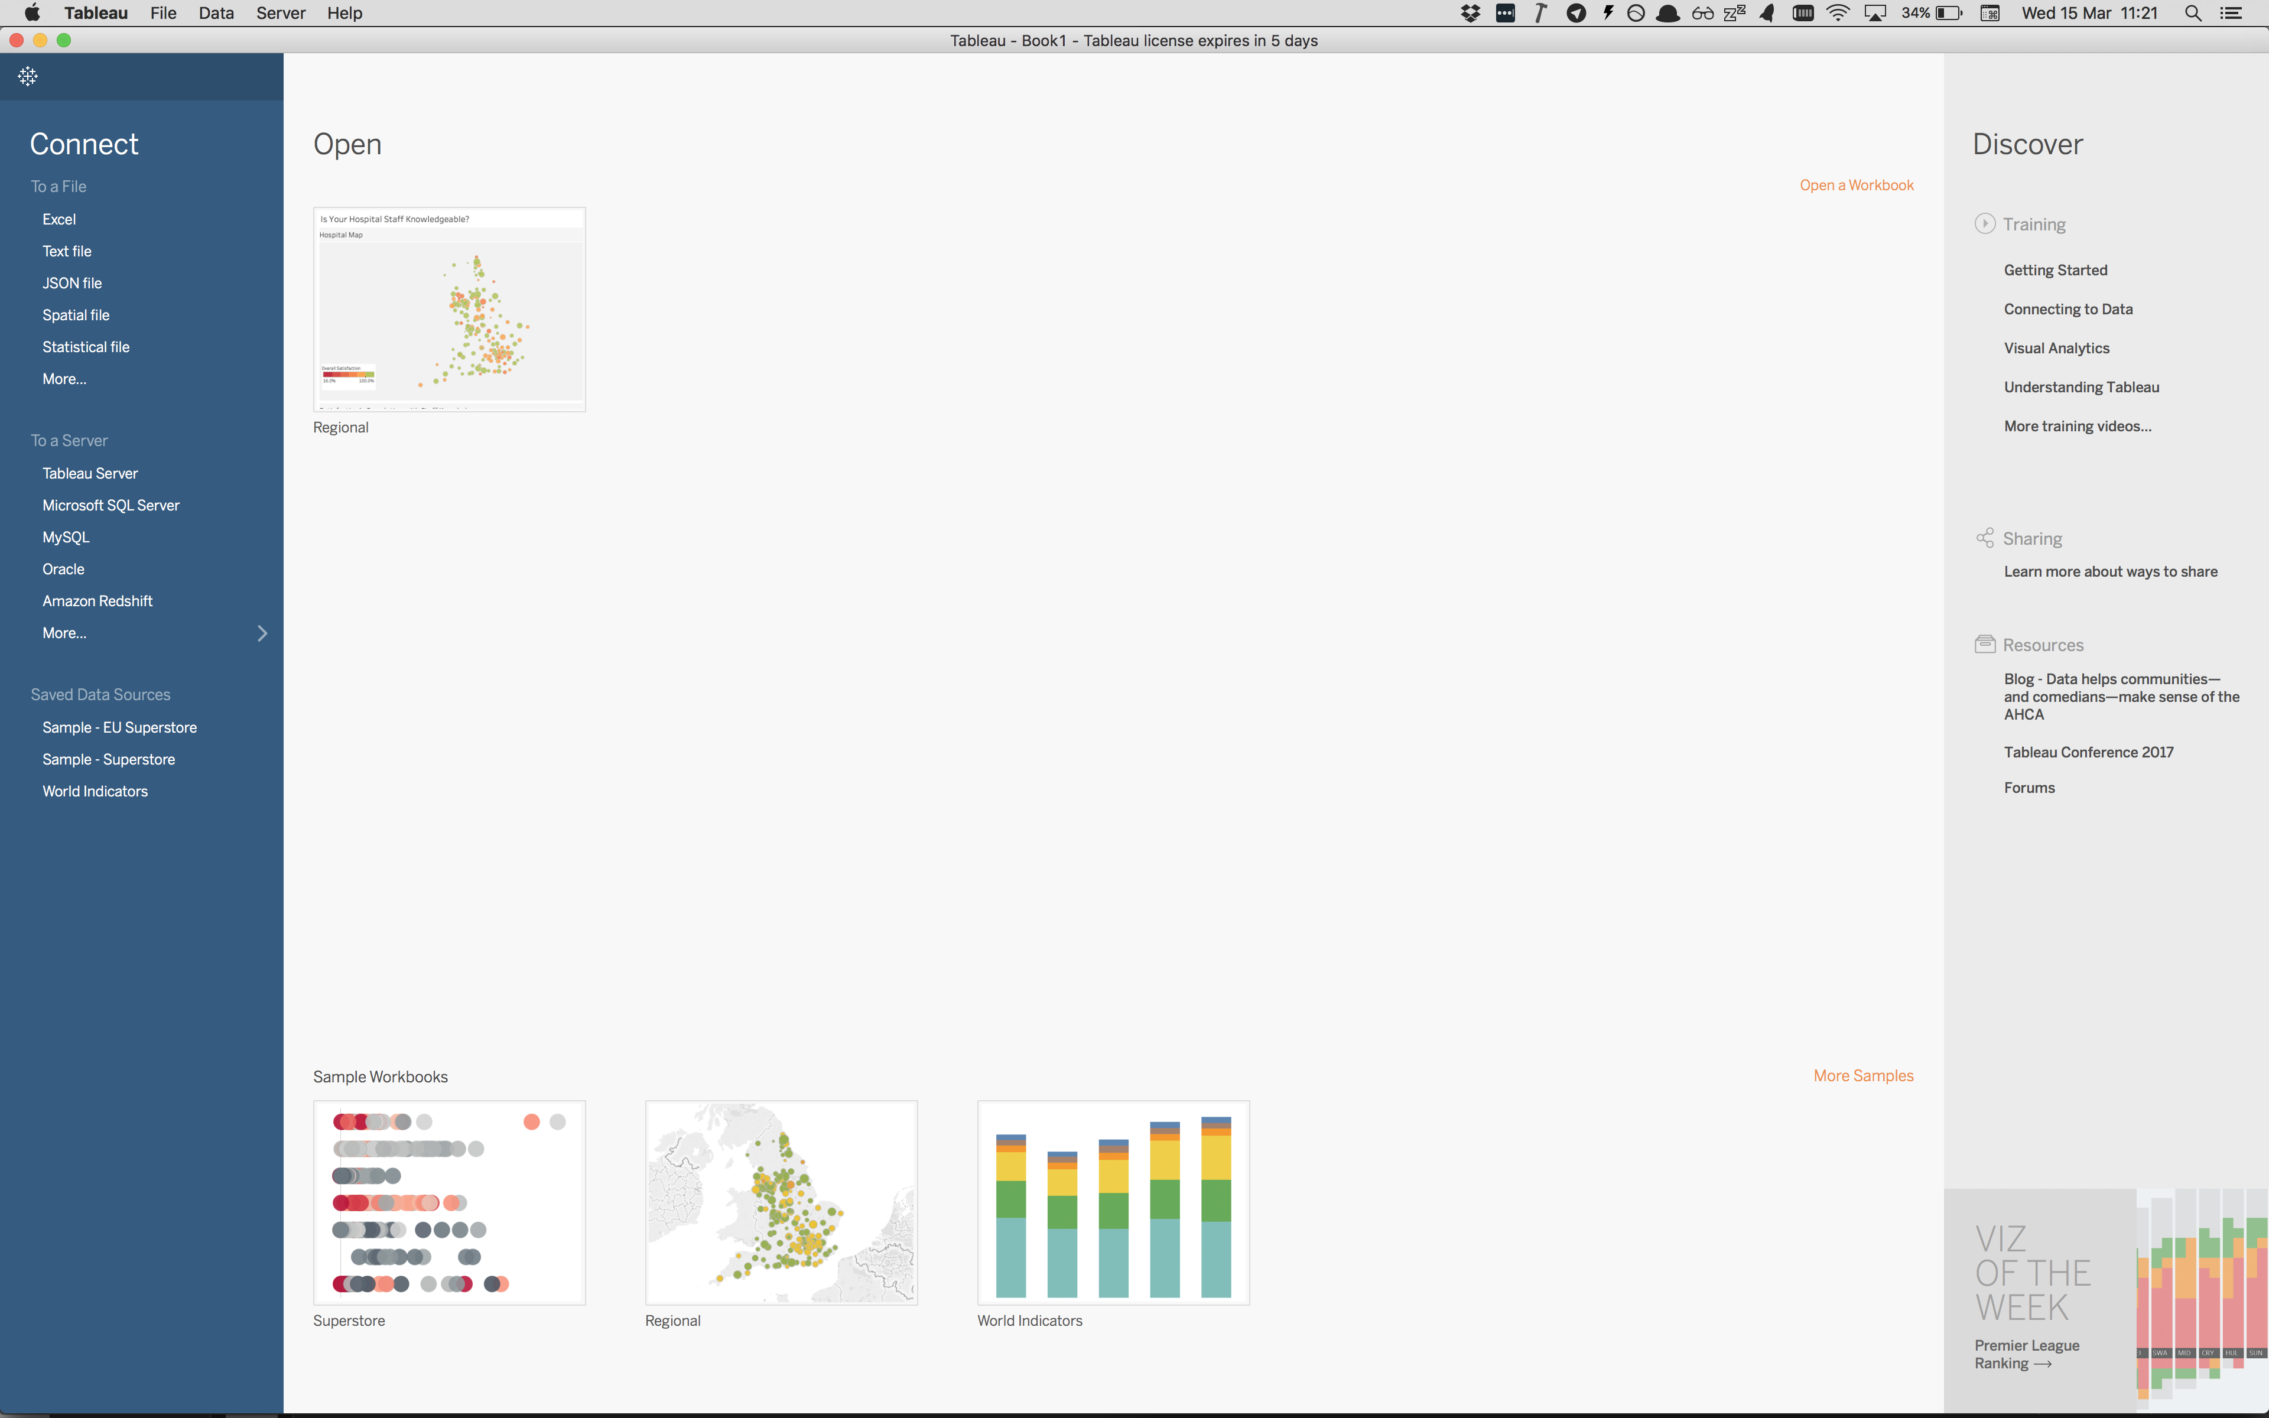
Task: Open the Apple menu
Action: pos(32,13)
